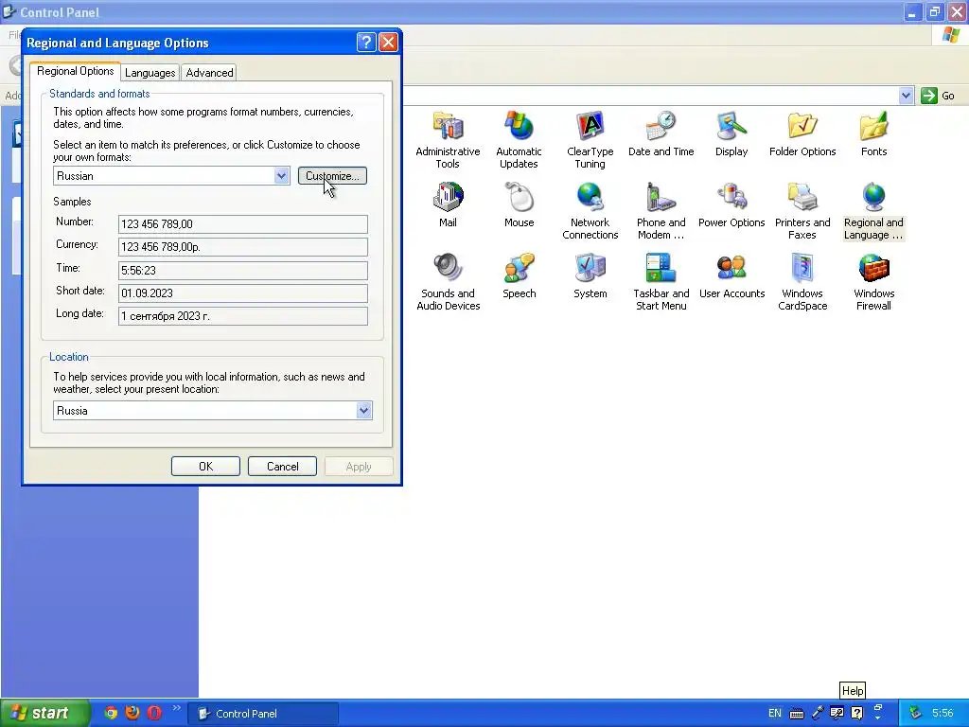Open Sounds and Audio Devices icon

pyautogui.click(x=448, y=282)
